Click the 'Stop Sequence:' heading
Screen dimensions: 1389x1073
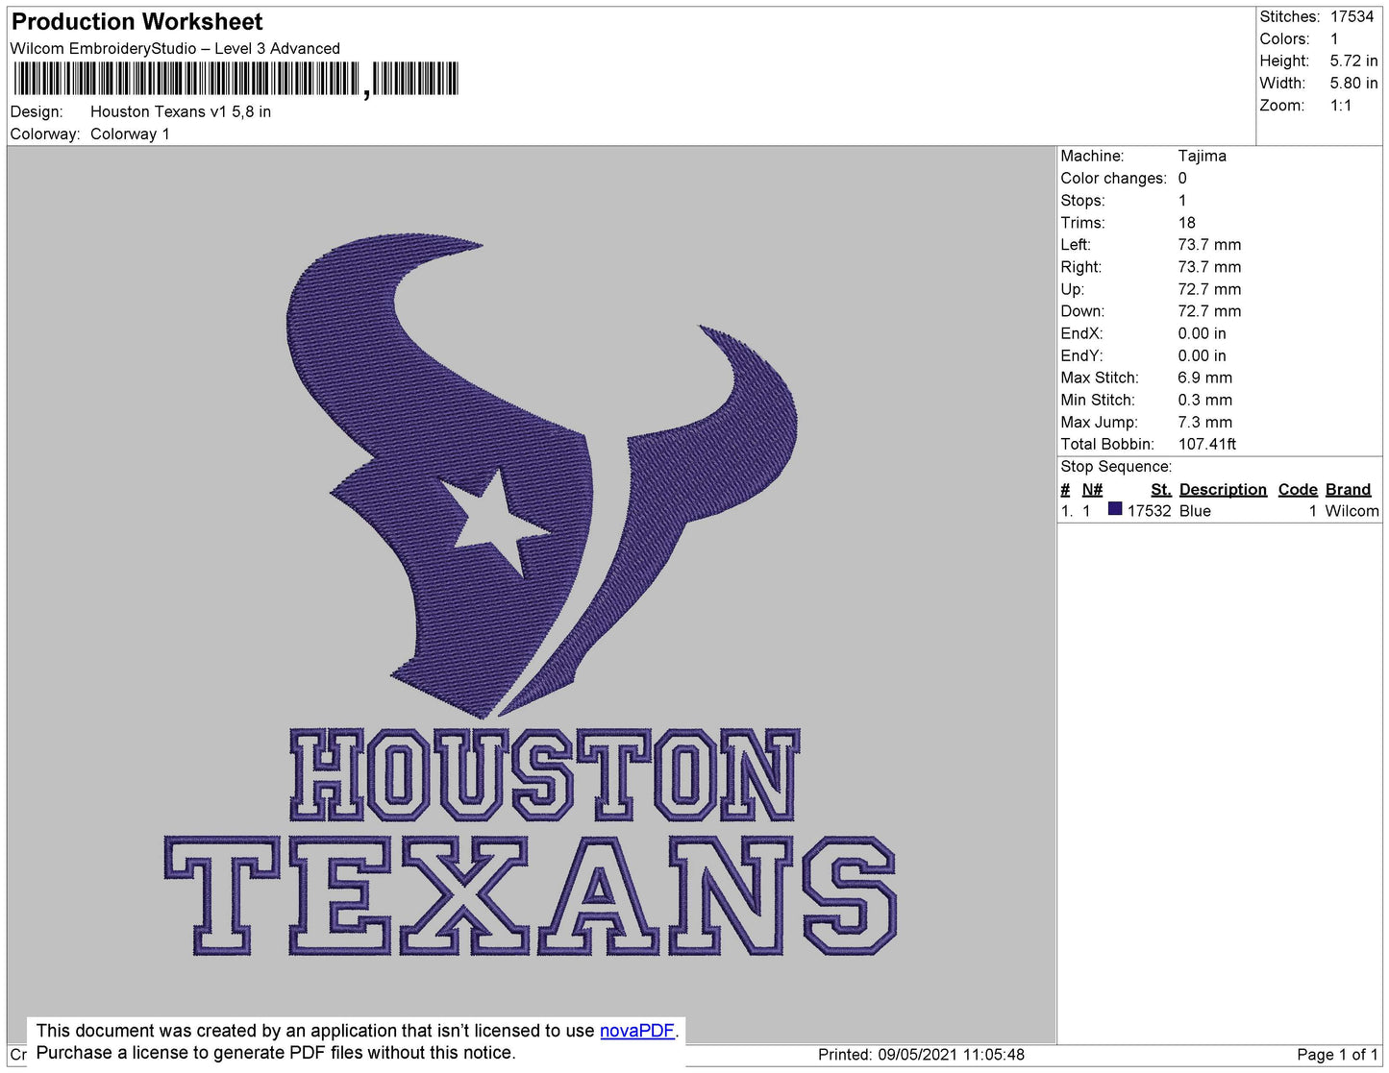pyautogui.click(x=1116, y=466)
